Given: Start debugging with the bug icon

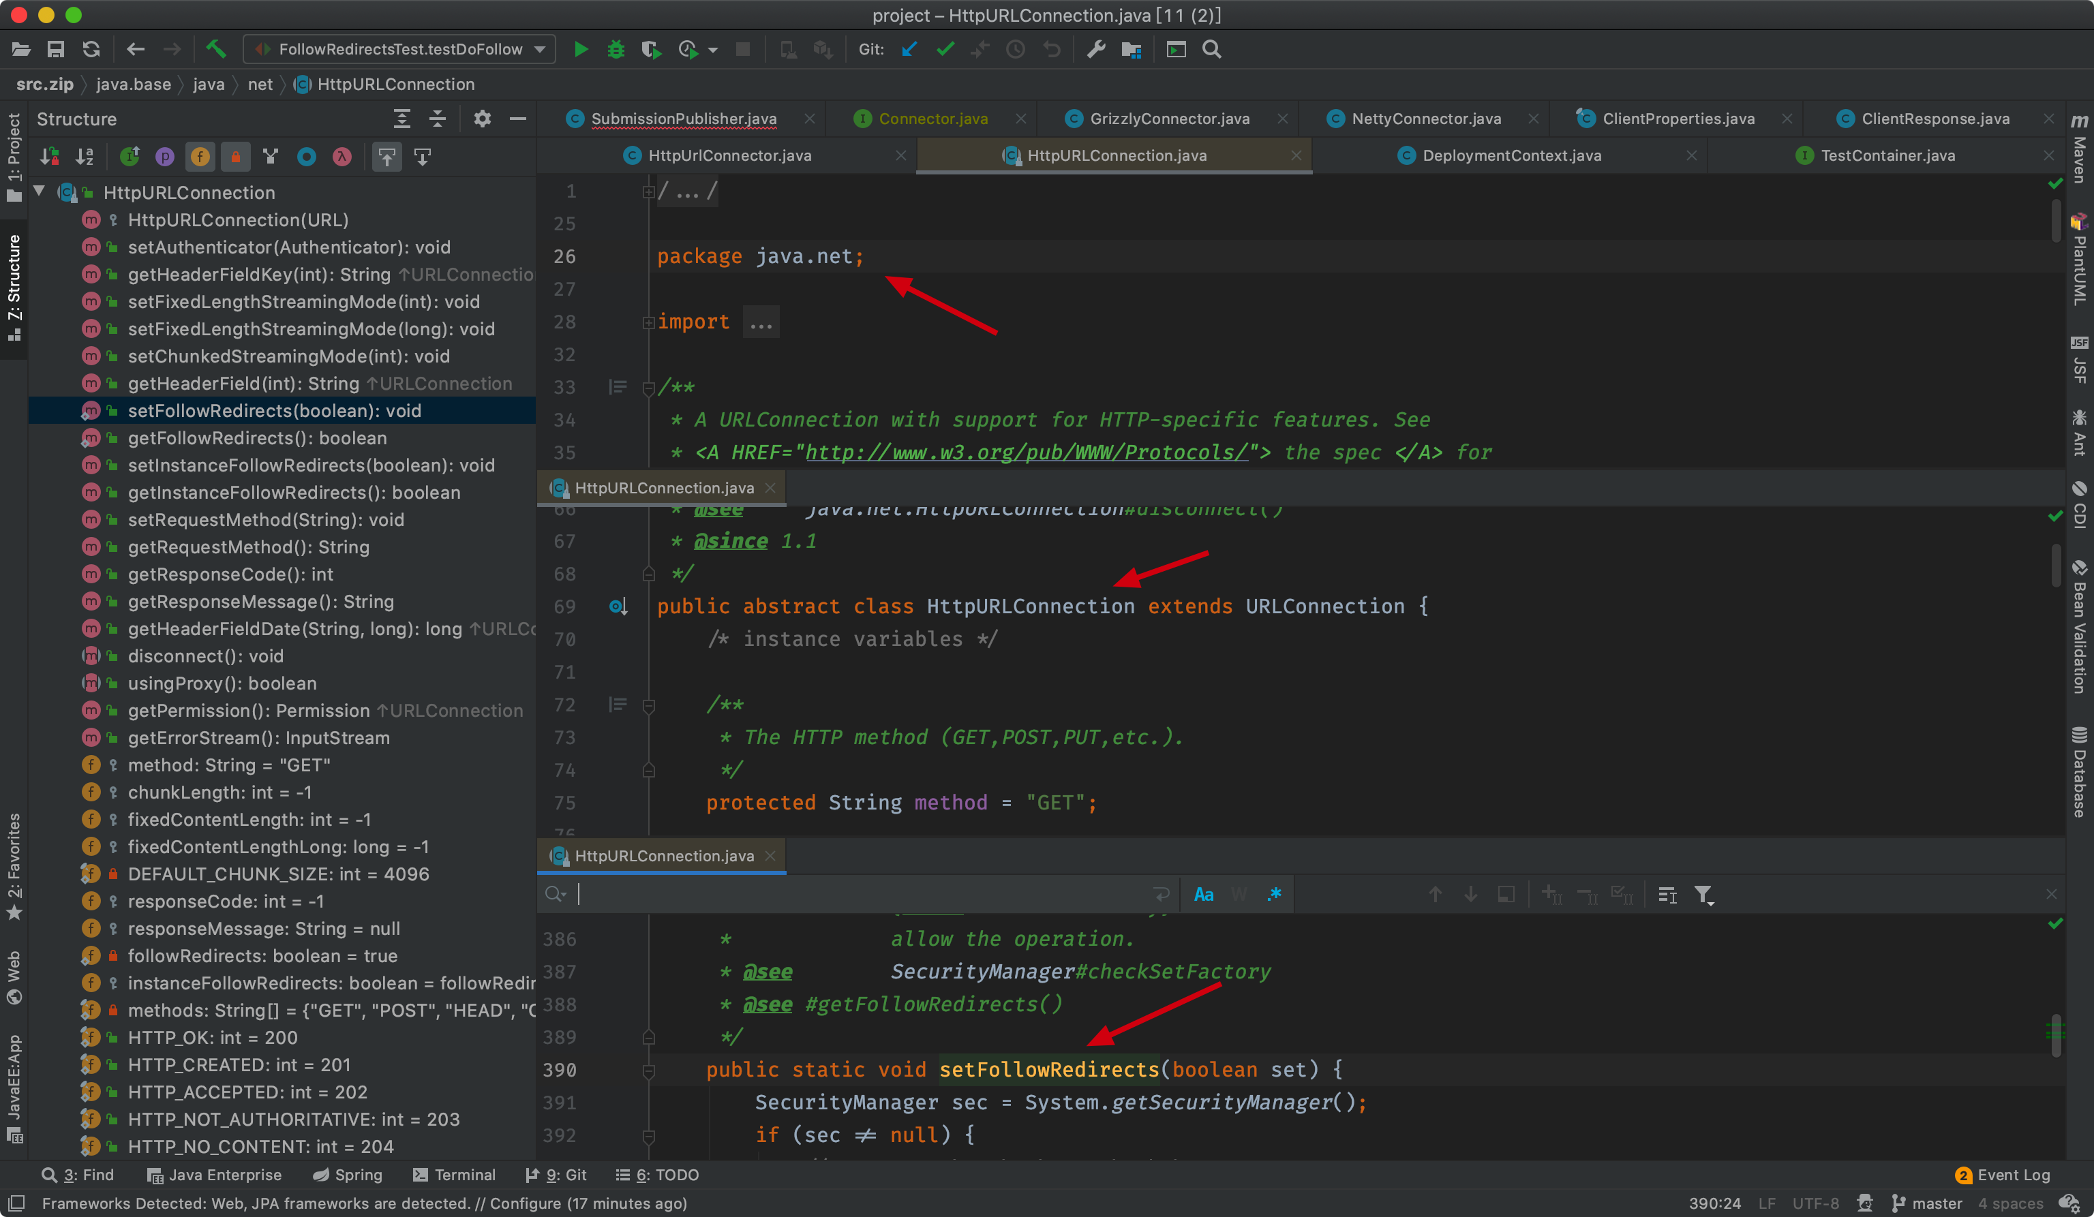Looking at the screenshot, I should [616, 50].
